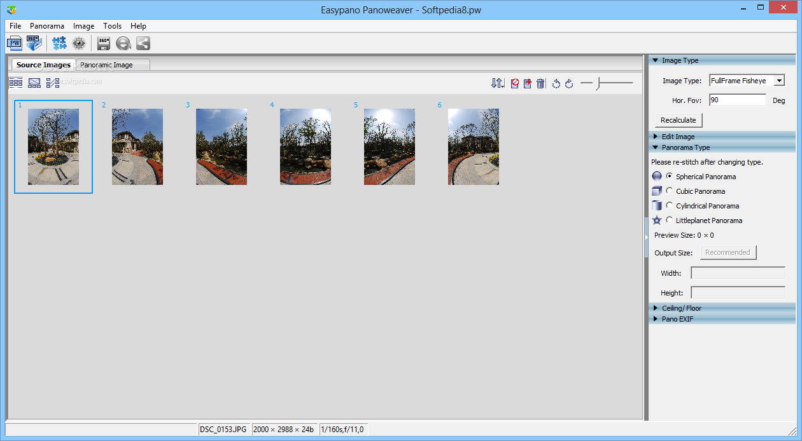802x441 pixels.
Task: Click the thumbnail zoom slider handle
Action: tap(597, 83)
